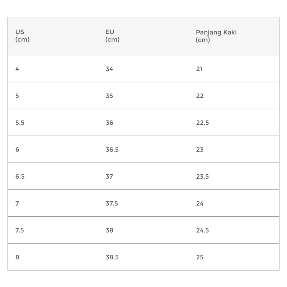Click EU size 35 cell
Screen dimensions: 287x287
(109, 96)
